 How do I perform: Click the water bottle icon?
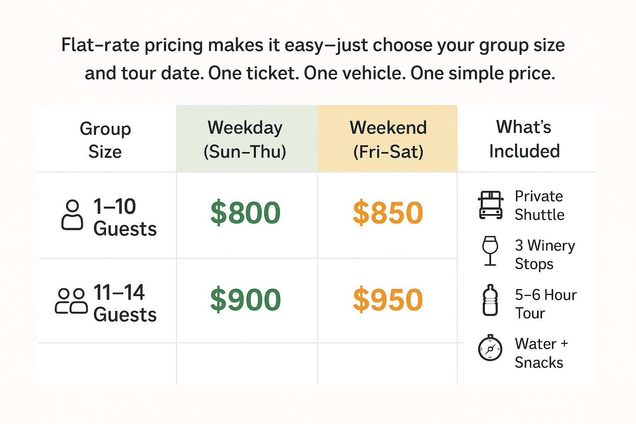(x=490, y=300)
